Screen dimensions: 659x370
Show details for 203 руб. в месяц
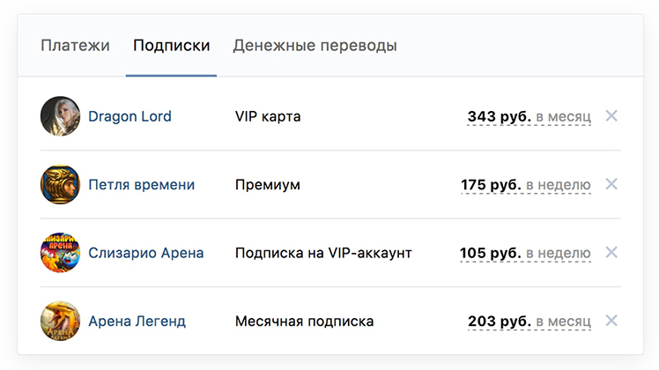point(529,322)
